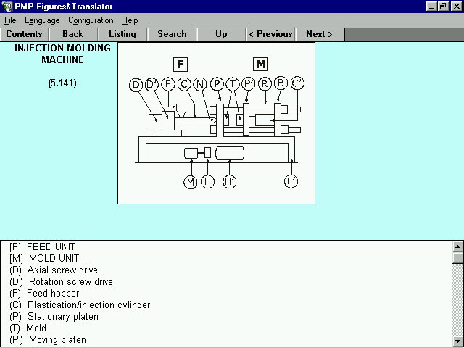
Task: Select the circled H marker below machine
Action: tap(207, 182)
